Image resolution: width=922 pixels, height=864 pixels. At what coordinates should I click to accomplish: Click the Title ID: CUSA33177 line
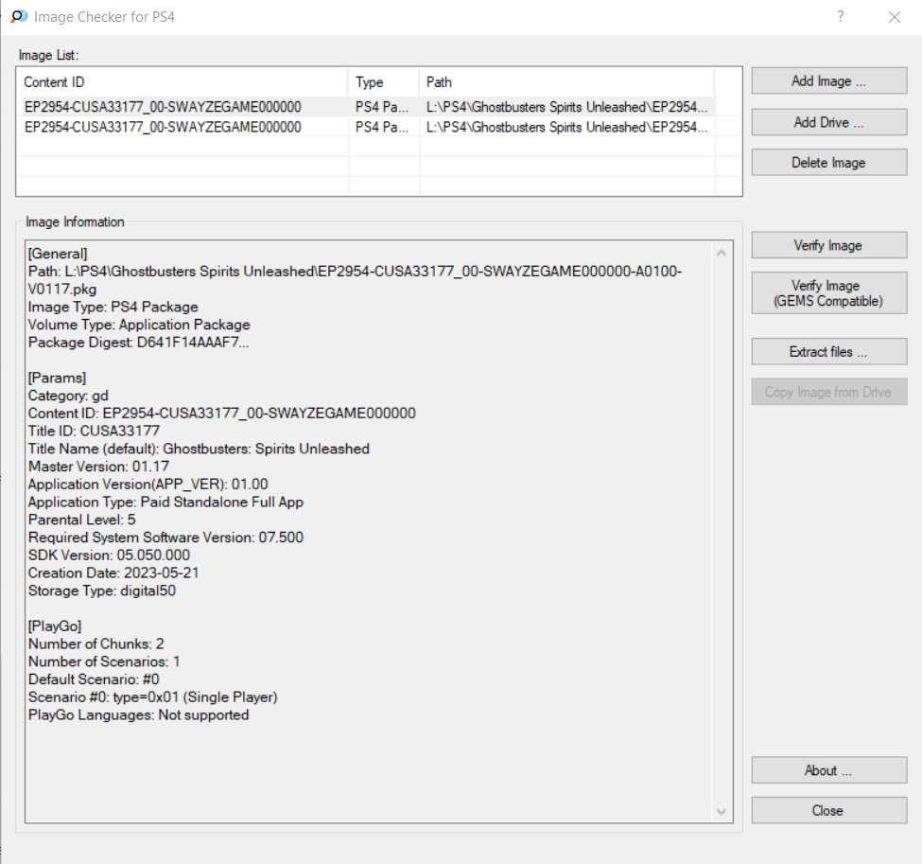(x=94, y=431)
